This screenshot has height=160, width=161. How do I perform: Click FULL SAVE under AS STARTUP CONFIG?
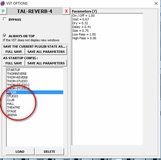[14, 63]
